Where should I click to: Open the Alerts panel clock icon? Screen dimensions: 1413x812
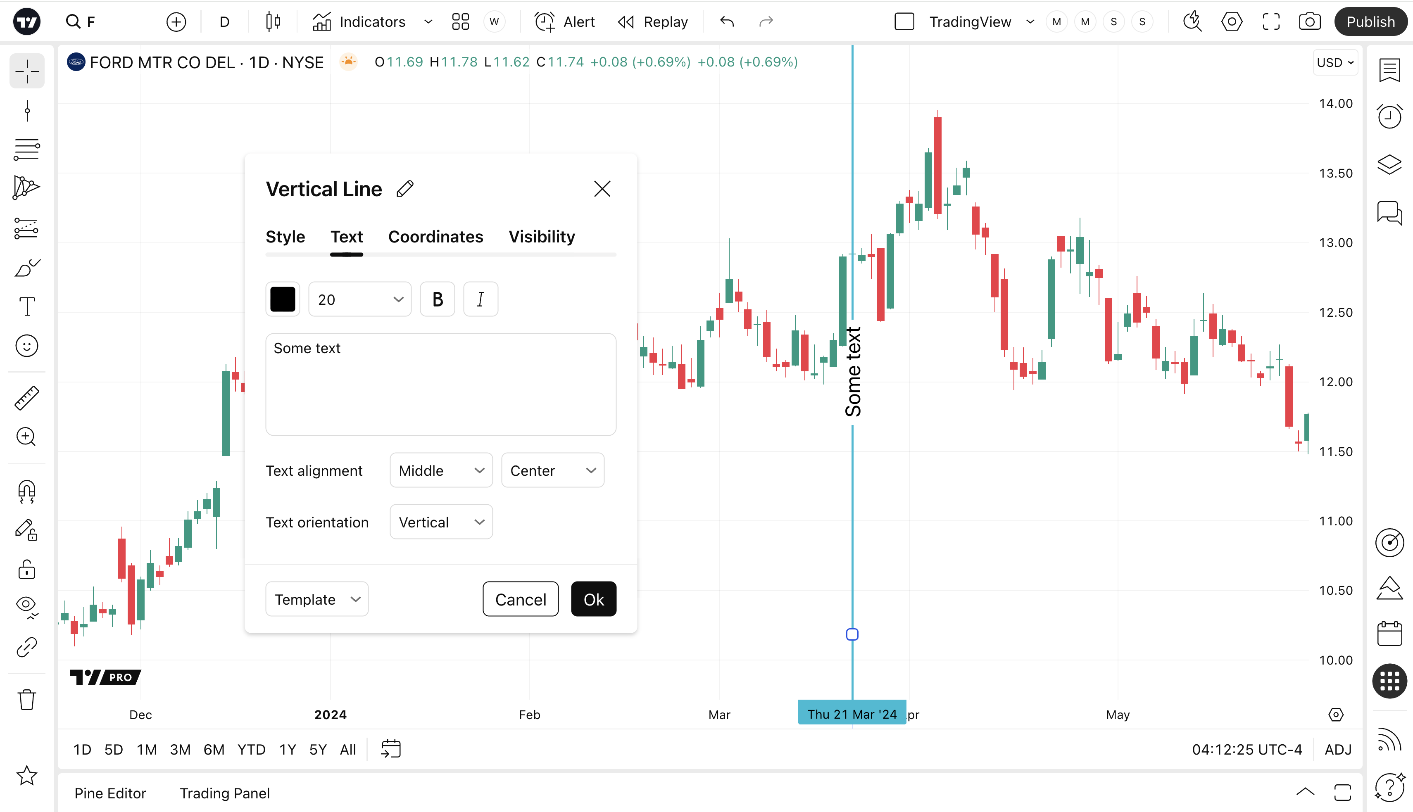pyautogui.click(x=1389, y=116)
